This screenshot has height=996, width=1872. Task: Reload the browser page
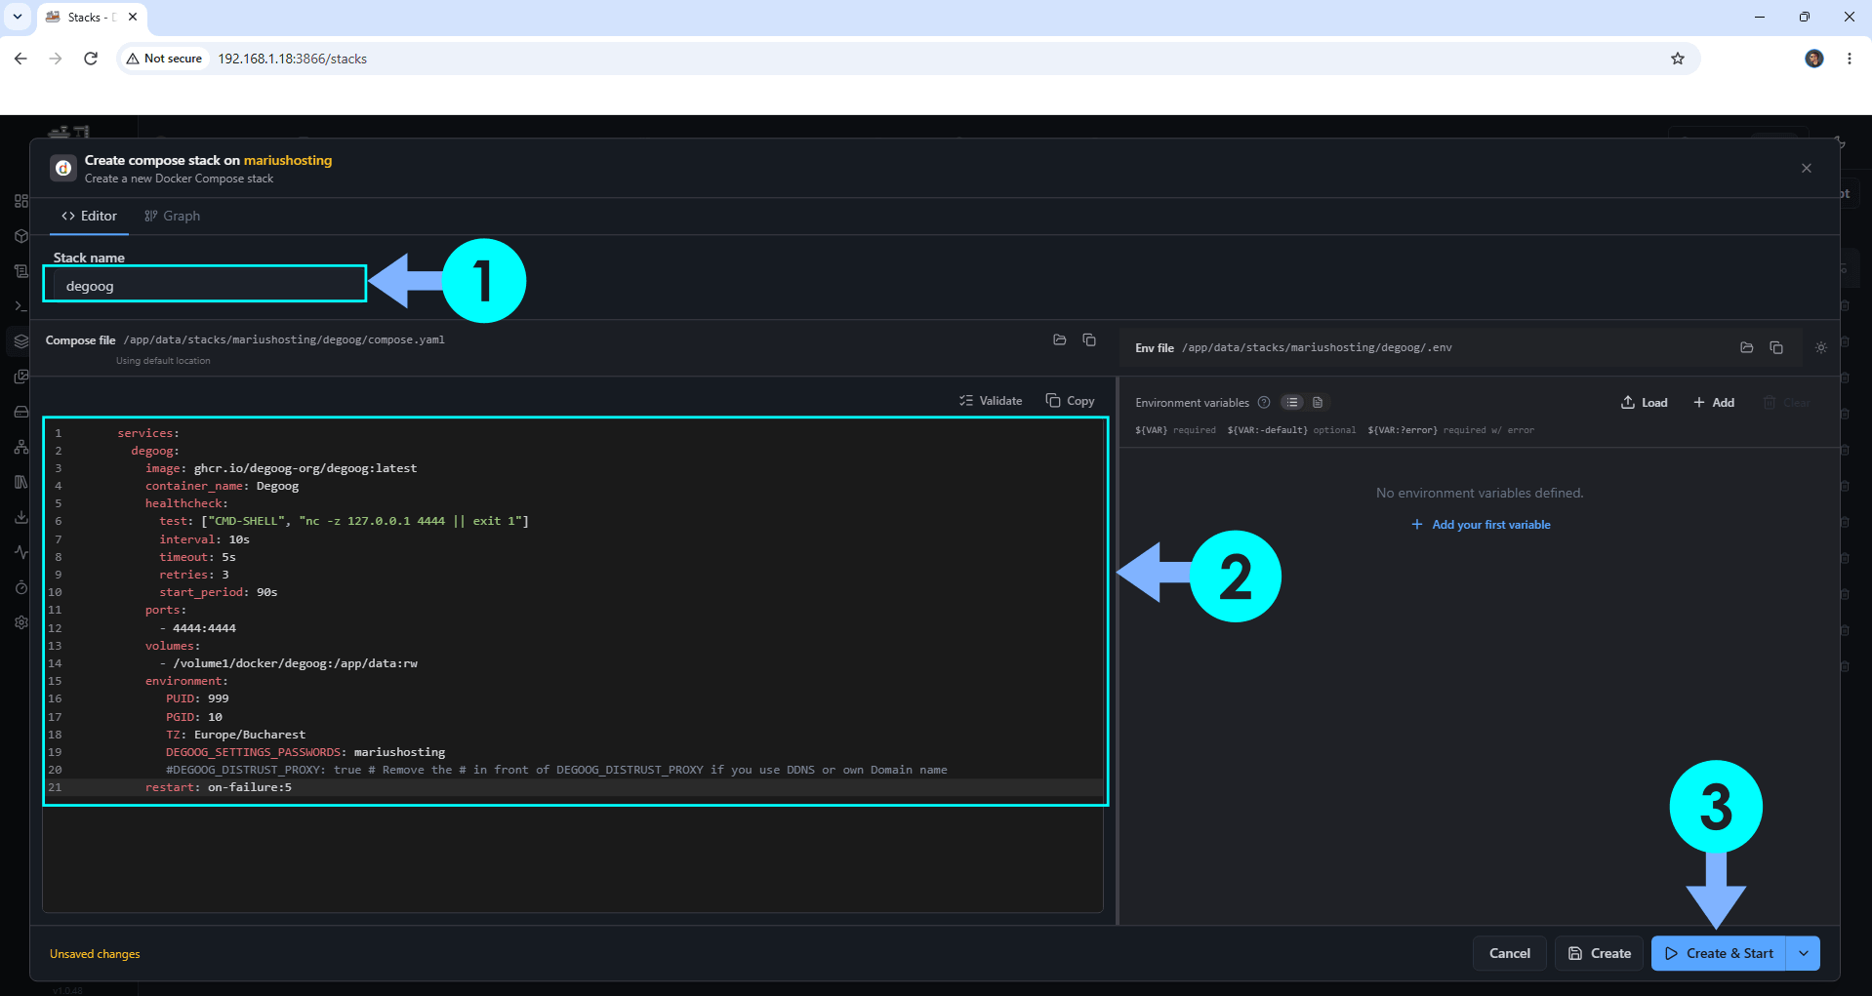click(x=91, y=59)
